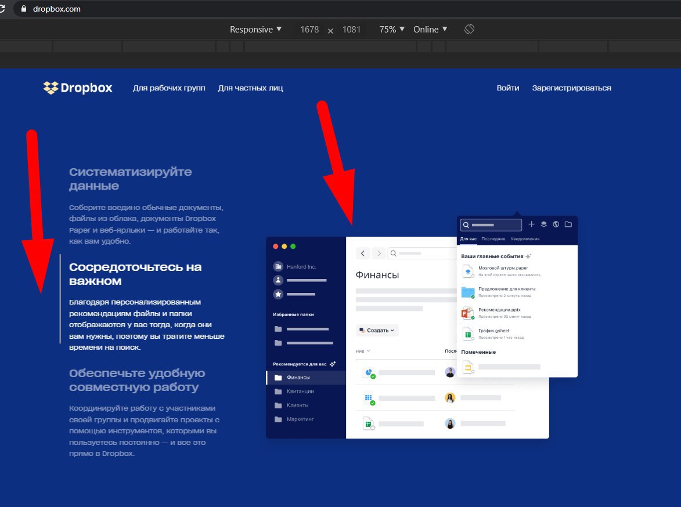Viewport: 681px width, 507px height.
Task: Rotate the device viewport orientation
Action: [469, 29]
